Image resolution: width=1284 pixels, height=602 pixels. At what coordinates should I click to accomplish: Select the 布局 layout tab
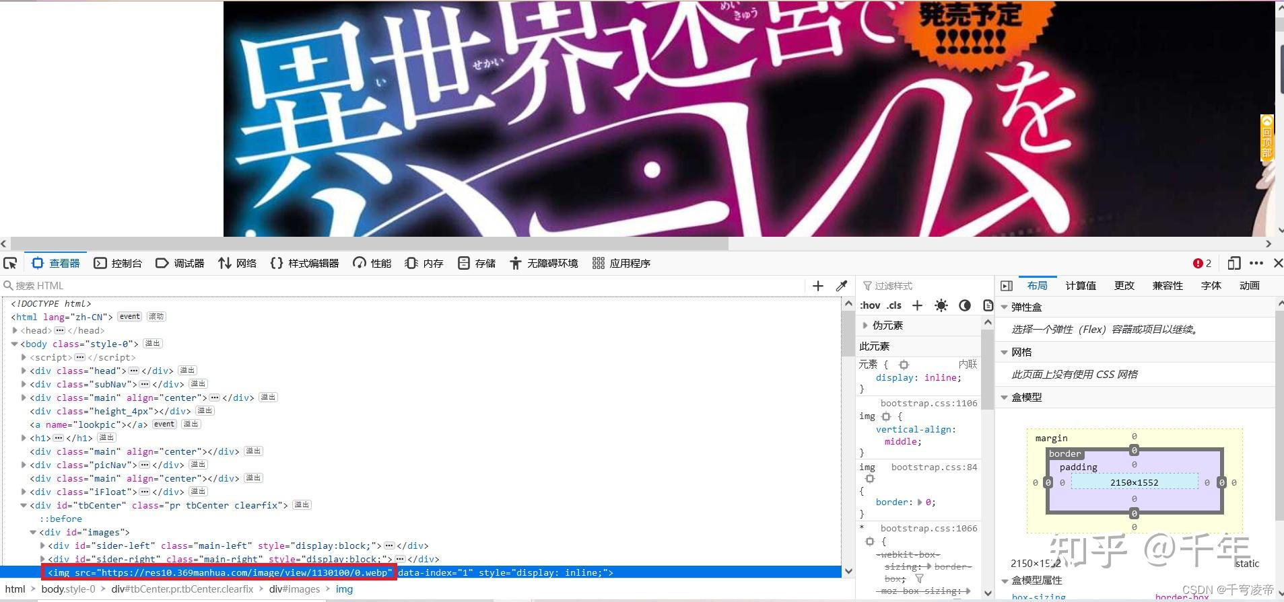[1037, 286]
